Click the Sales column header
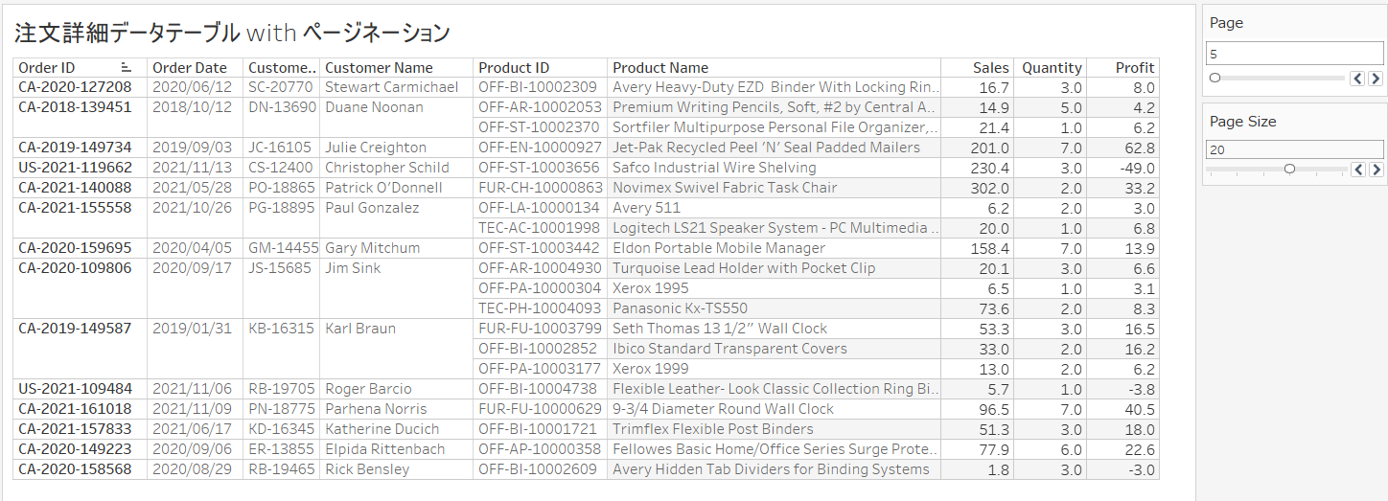 990,68
